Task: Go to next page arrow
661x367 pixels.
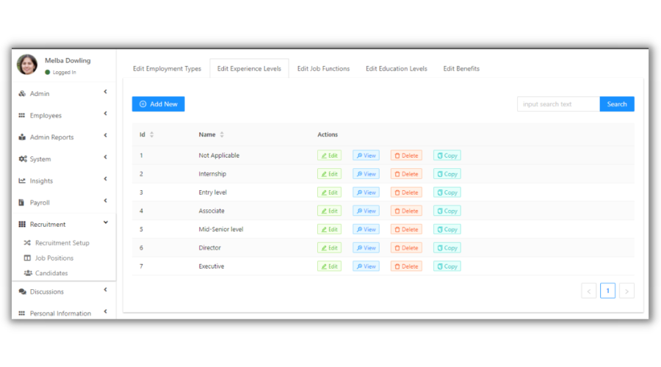Action: coord(626,291)
